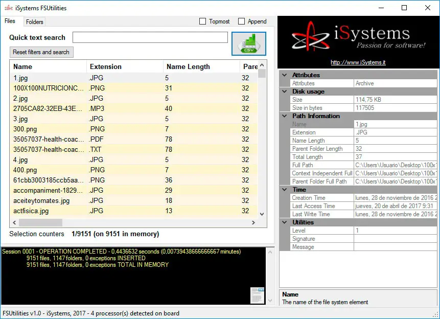Collapse the Time section
Screen dimensions: 440x319
pos(285,190)
